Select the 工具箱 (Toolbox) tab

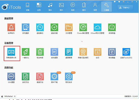pos(106,7)
